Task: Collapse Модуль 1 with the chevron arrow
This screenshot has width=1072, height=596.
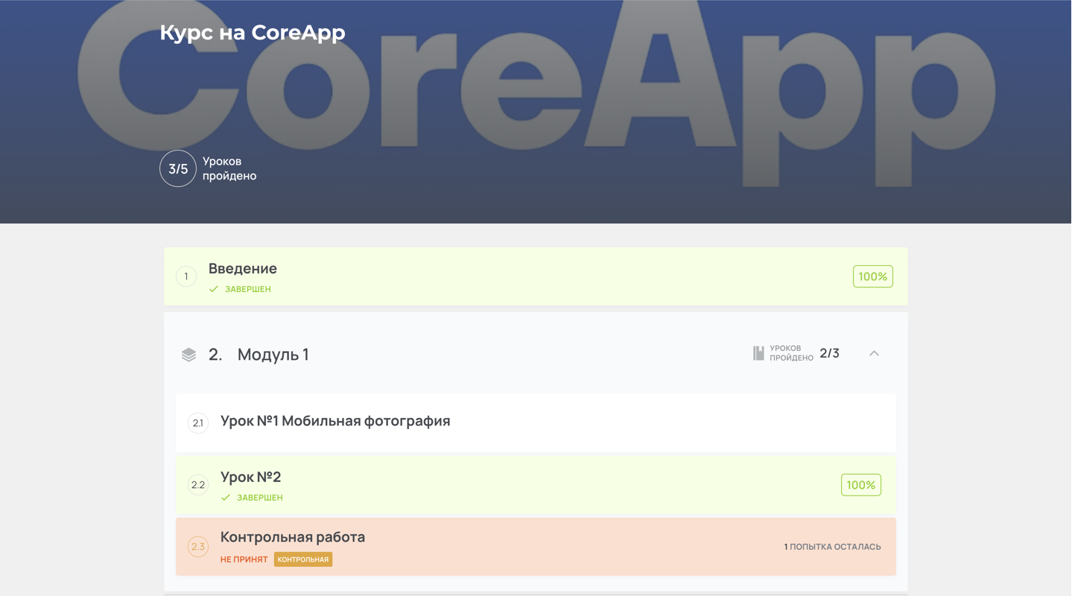Action: coord(874,353)
